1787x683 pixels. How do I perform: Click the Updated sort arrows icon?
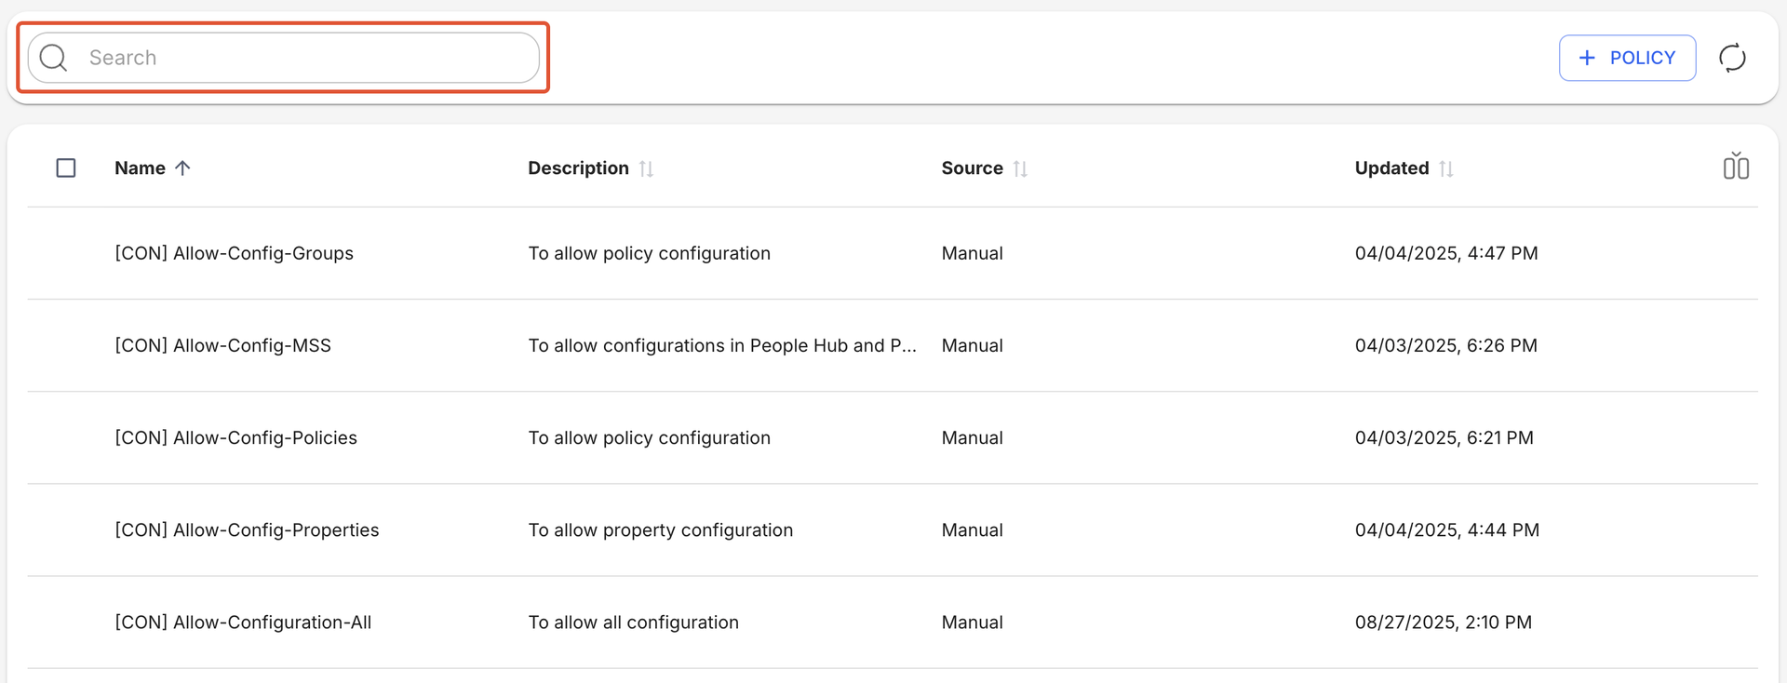point(1445,168)
